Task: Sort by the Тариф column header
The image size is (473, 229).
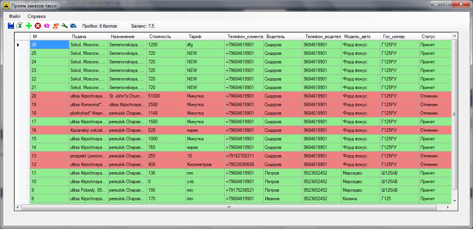Action: tap(205, 37)
